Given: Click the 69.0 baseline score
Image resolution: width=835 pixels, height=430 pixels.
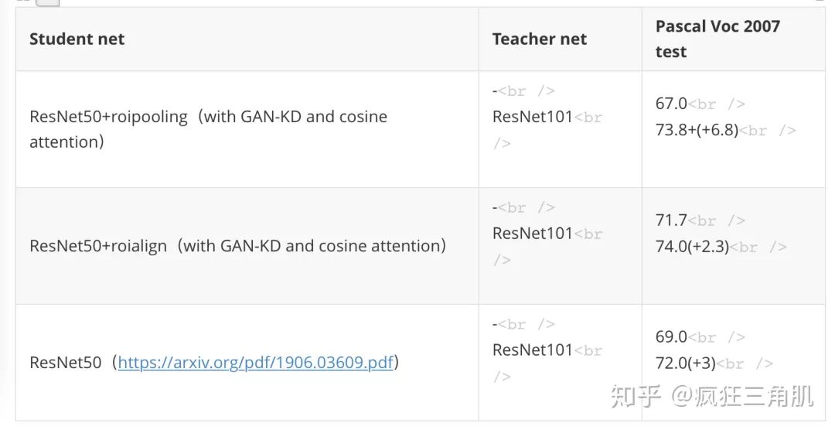Looking at the screenshot, I should coord(671,337).
